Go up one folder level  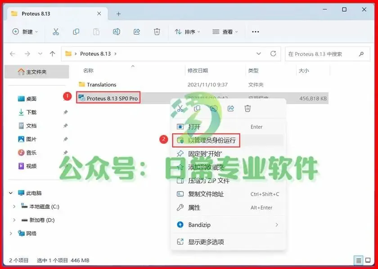point(52,54)
